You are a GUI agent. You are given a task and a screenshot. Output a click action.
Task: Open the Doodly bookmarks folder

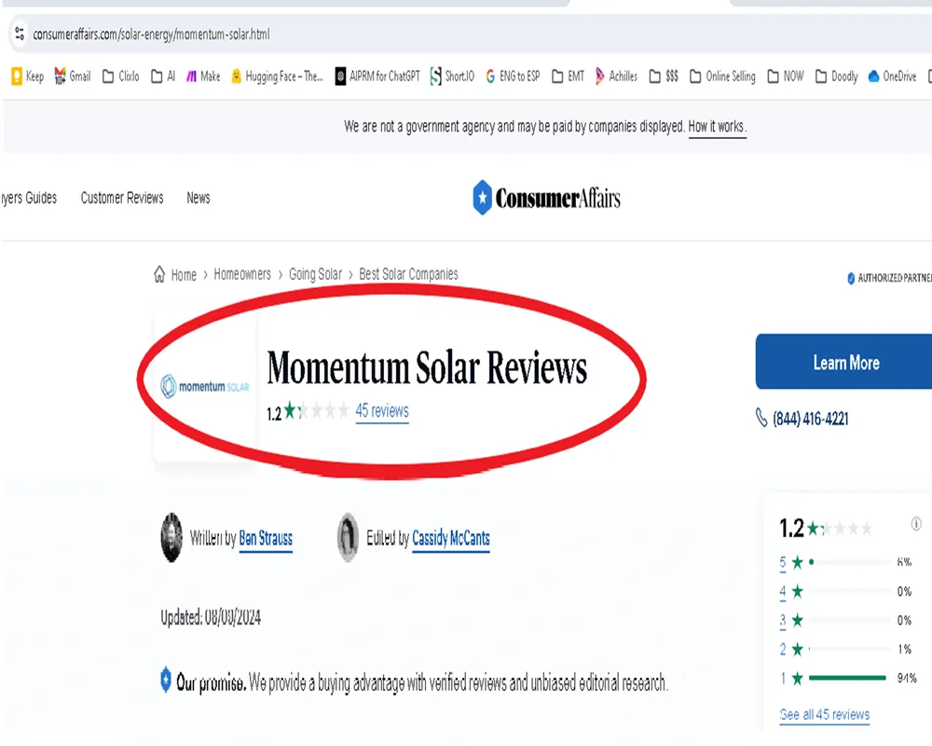pyautogui.click(x=836, y=76)
